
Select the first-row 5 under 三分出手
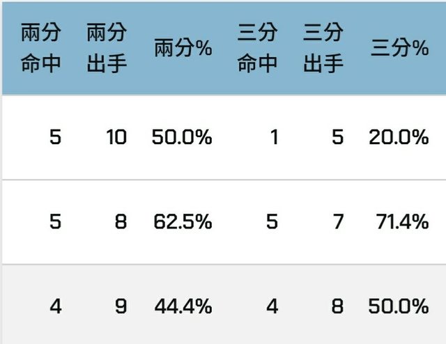coord(337,137)
